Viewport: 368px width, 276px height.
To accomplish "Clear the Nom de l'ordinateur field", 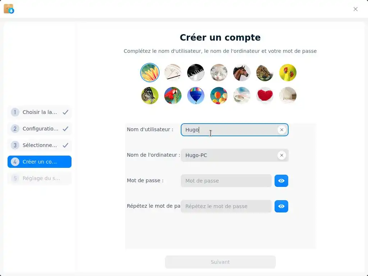I will (x=282, y=155).
